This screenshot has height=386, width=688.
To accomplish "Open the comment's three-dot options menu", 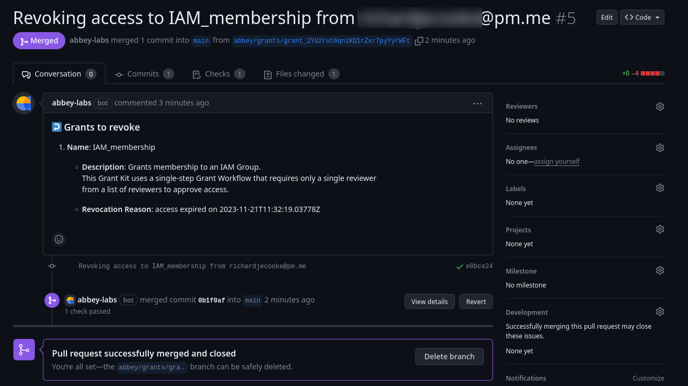I will [x=477, y=103].
